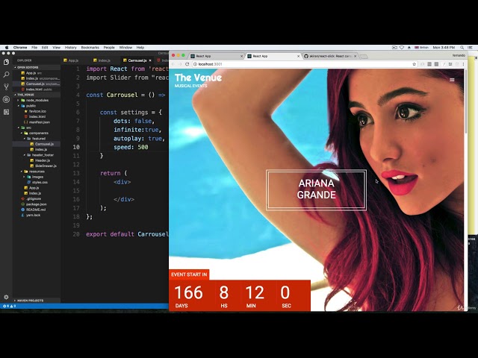
Task: Open Spotlight search in the macOS menu bar
Action: [462, 48]
